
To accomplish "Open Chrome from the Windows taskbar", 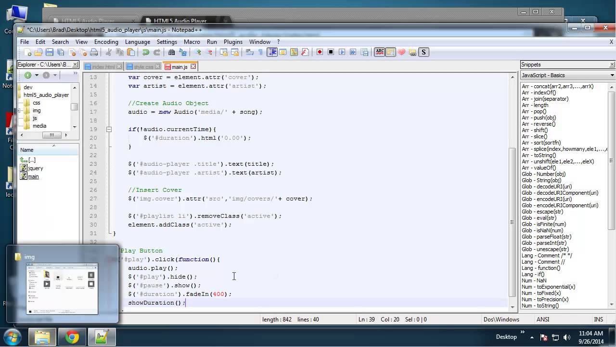I will pyautogui.click(x=72, y=337).
